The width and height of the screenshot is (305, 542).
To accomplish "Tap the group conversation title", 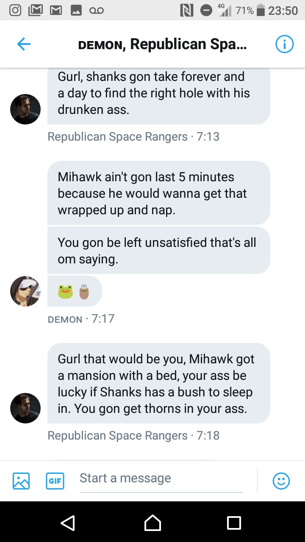I will tap(162, 44).
